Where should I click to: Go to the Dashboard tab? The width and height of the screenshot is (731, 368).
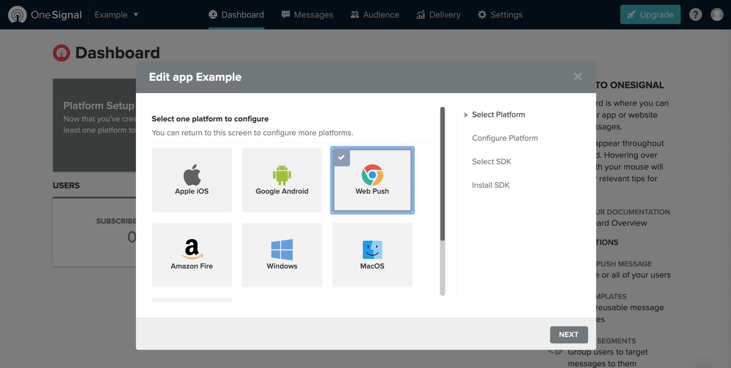point(236,15)
